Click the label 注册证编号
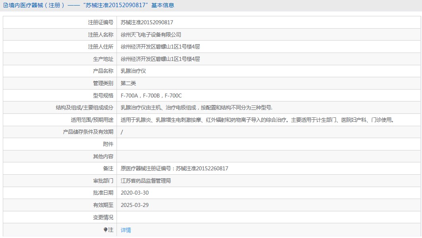The width and height of the screenshot is (422, 238). pos(101,22)
